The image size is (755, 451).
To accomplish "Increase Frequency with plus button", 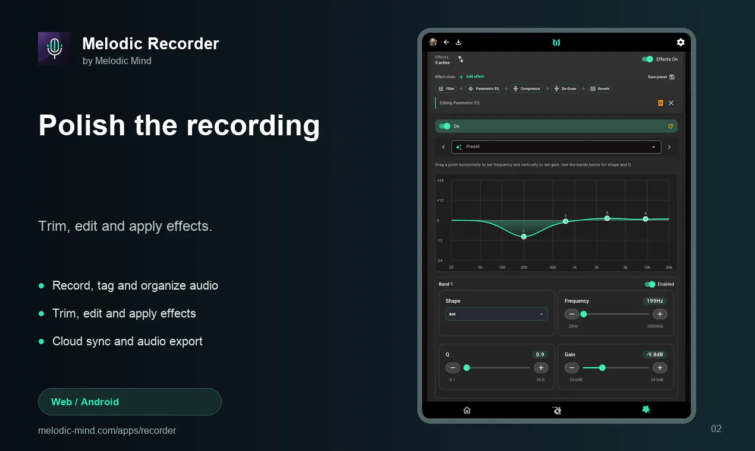I will click(659, 314).
